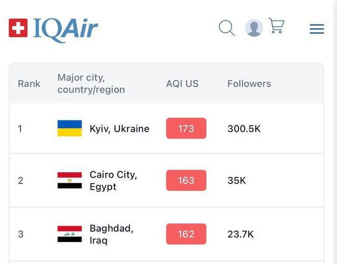Click the red 163 AQI badge

186,180
